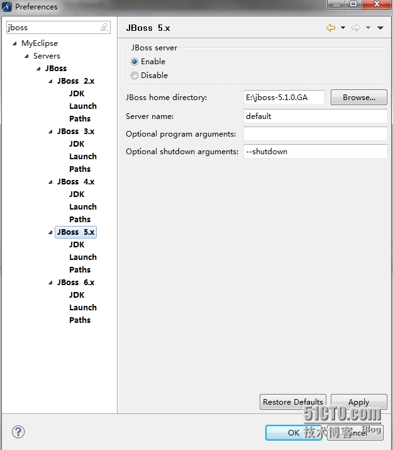
Task: Select JDK under JBoss 4.x
Action: click(x=77, y=194)
